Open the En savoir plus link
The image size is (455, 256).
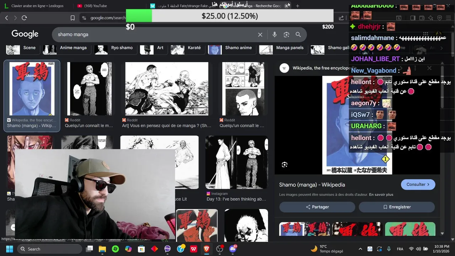click(381, 194)
